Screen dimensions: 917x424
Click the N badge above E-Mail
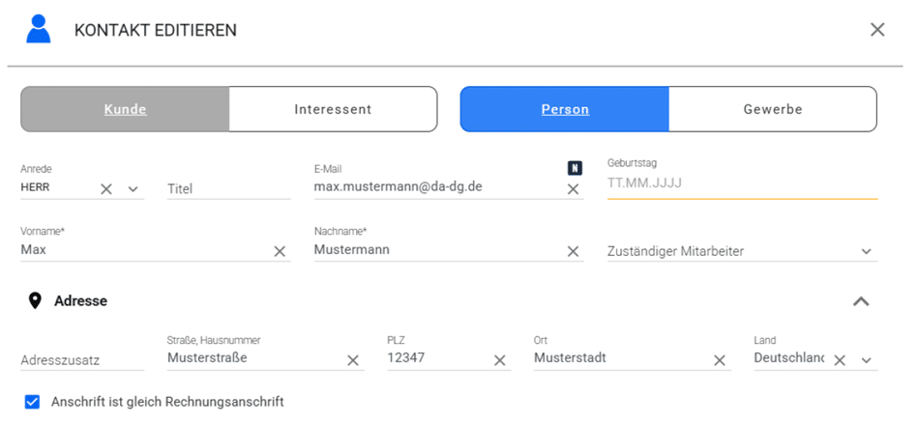tap(574, 168)
